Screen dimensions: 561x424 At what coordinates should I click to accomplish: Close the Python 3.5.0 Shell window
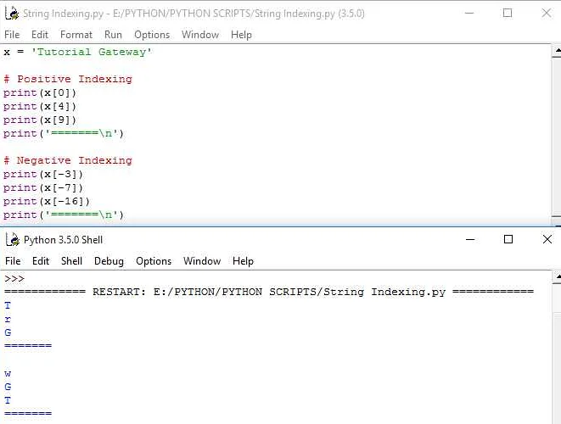point(547,240)
